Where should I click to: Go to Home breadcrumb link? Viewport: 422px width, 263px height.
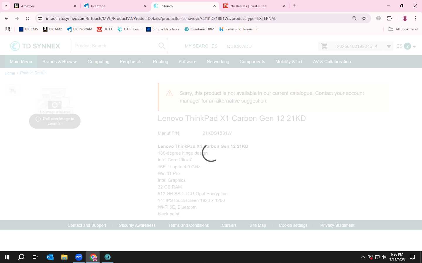coord(10,73)
